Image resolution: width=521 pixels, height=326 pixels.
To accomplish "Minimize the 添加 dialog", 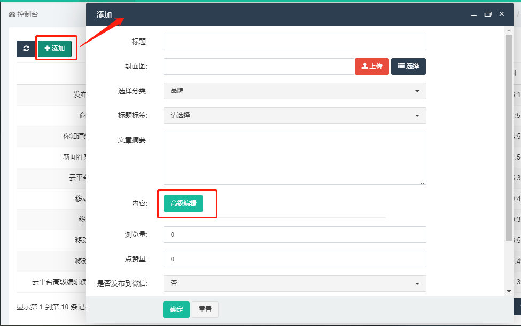I will 473,14.
